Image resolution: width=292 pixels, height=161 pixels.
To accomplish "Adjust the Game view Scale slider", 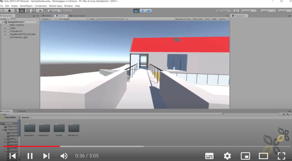I will (x=111, y=19).
